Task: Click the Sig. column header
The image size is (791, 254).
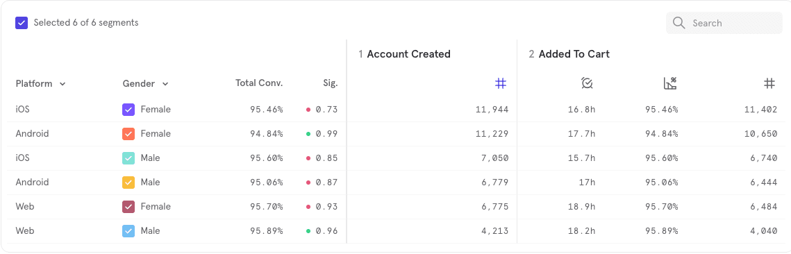Action: 331,84
